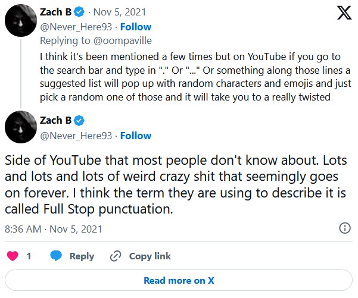Click the top Zach B display name
Viewport: 358px width, 298px height.
click(55, 12)
